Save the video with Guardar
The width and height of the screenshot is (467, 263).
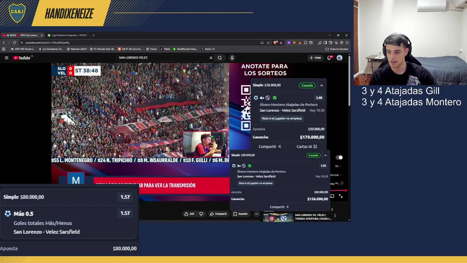point(240,214)
